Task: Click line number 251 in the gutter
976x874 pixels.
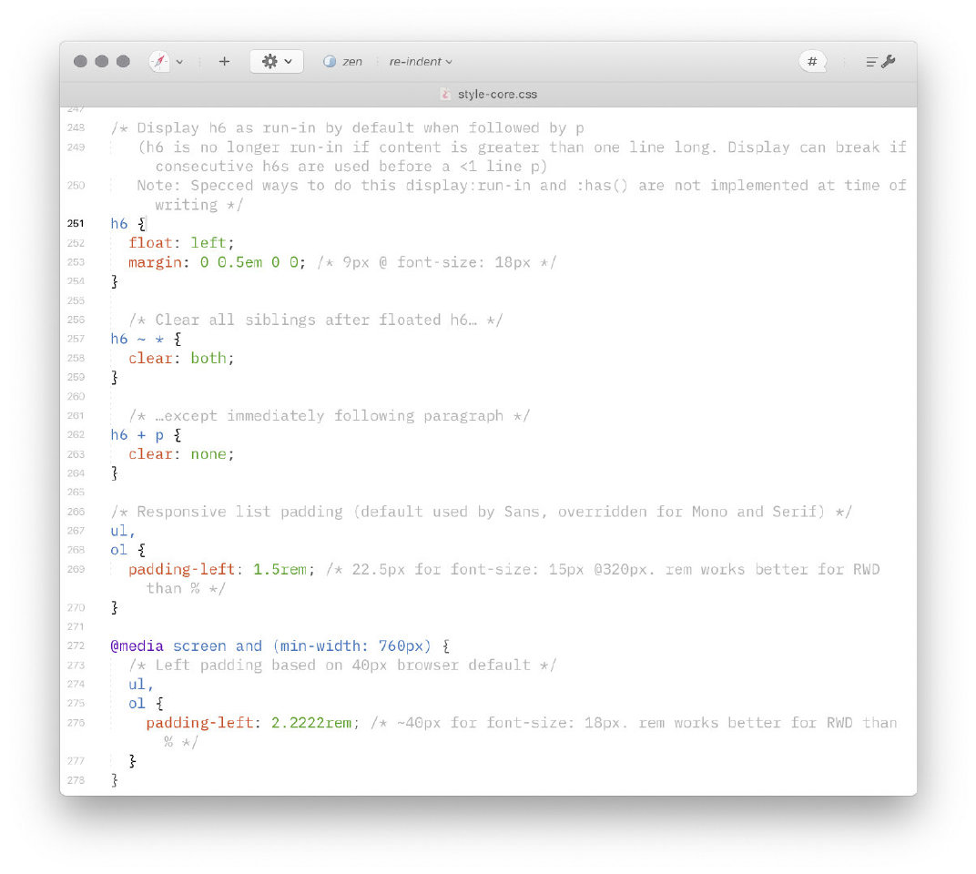Action: point(76,224)
